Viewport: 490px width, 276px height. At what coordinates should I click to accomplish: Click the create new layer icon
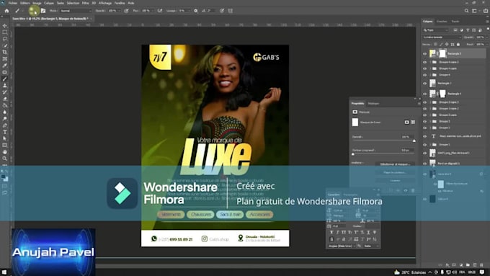(x=475, y=264)
